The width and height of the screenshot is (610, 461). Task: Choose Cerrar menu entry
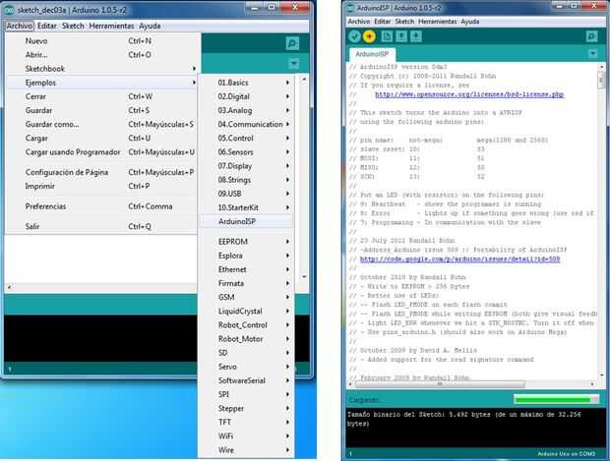tap(102, 96)
